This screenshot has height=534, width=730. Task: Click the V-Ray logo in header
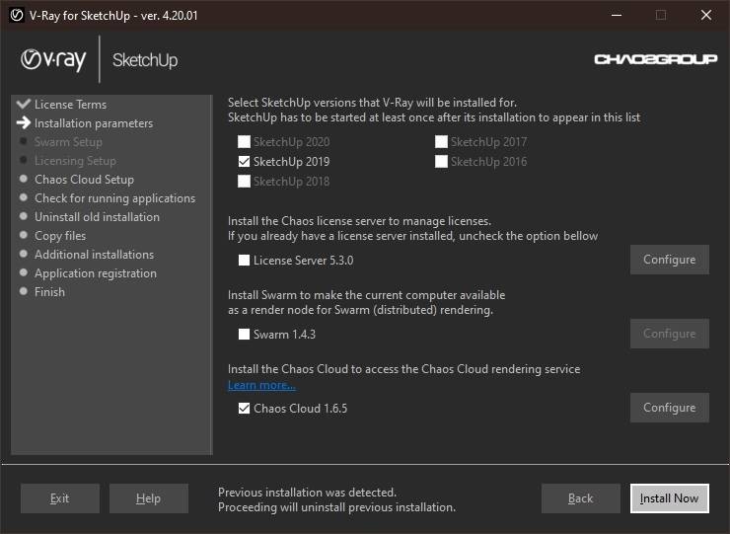click(53, 60)
